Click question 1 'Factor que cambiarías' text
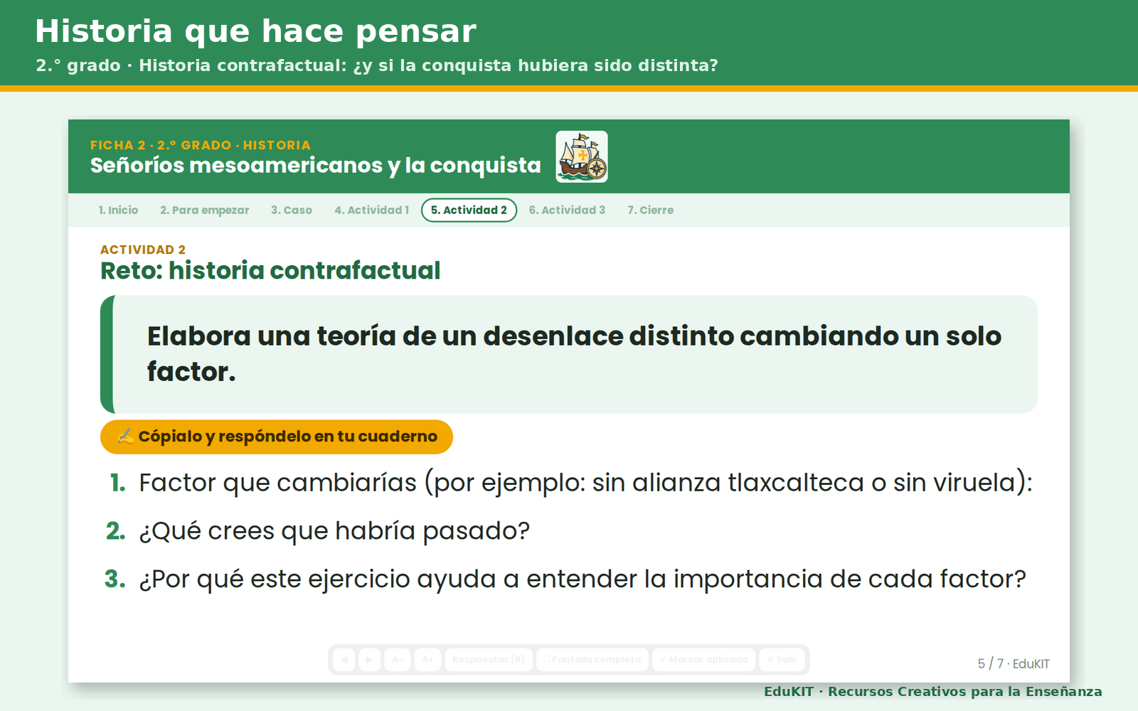 (585, 483)
